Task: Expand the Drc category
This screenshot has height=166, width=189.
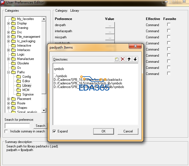Action: 8,32
